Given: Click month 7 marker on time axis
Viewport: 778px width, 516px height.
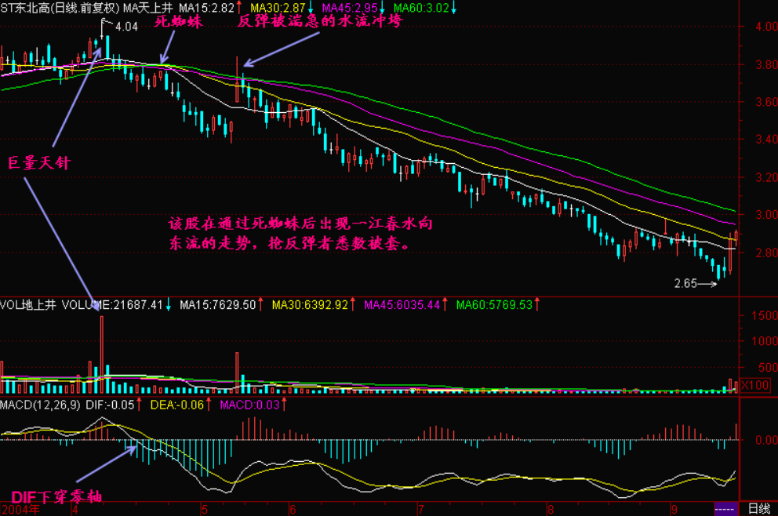Looking at the screenshot, I should click(421, 508).
